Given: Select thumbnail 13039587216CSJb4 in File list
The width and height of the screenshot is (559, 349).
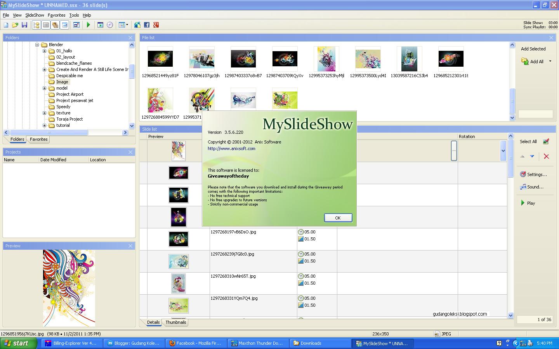Looking at the screenshot, I should (409, 62).
